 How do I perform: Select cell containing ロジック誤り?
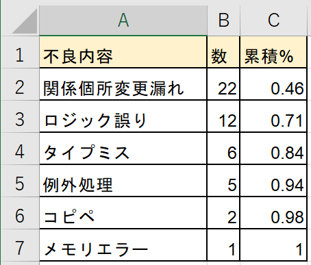tap(123, 116)
